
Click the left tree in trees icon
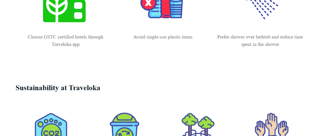[x=190, y=124]
